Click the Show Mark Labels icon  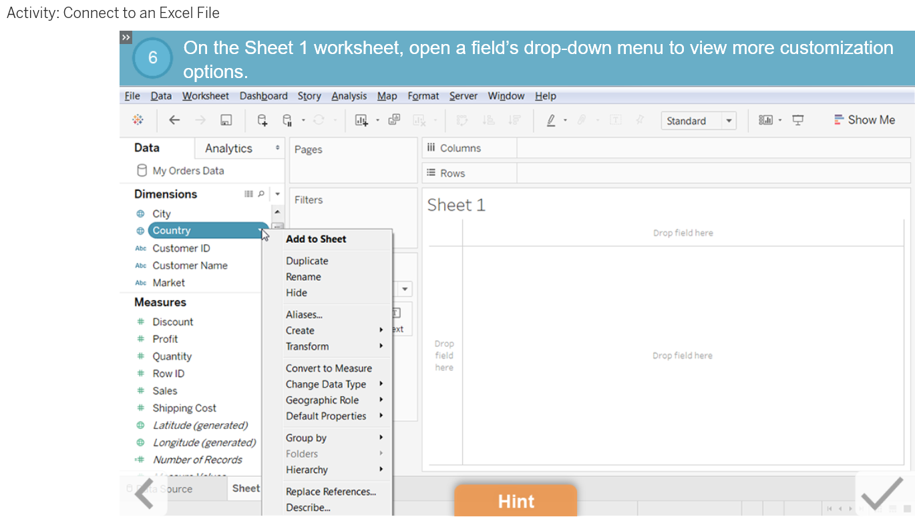tap(615, 120)
